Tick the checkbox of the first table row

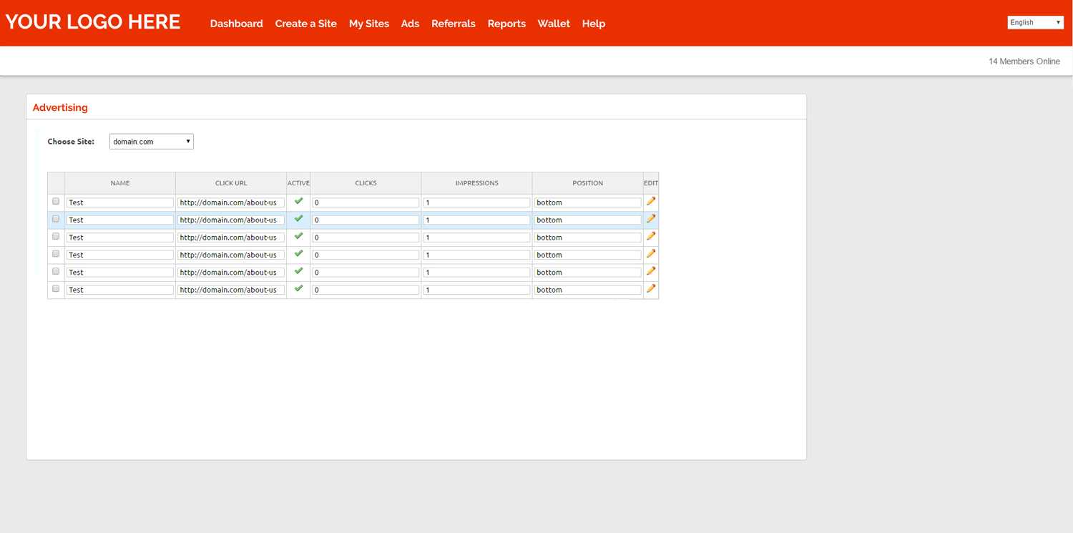tap(56, 202)
